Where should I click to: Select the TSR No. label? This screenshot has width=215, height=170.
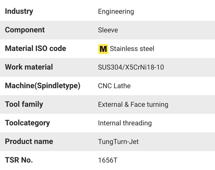19,160
